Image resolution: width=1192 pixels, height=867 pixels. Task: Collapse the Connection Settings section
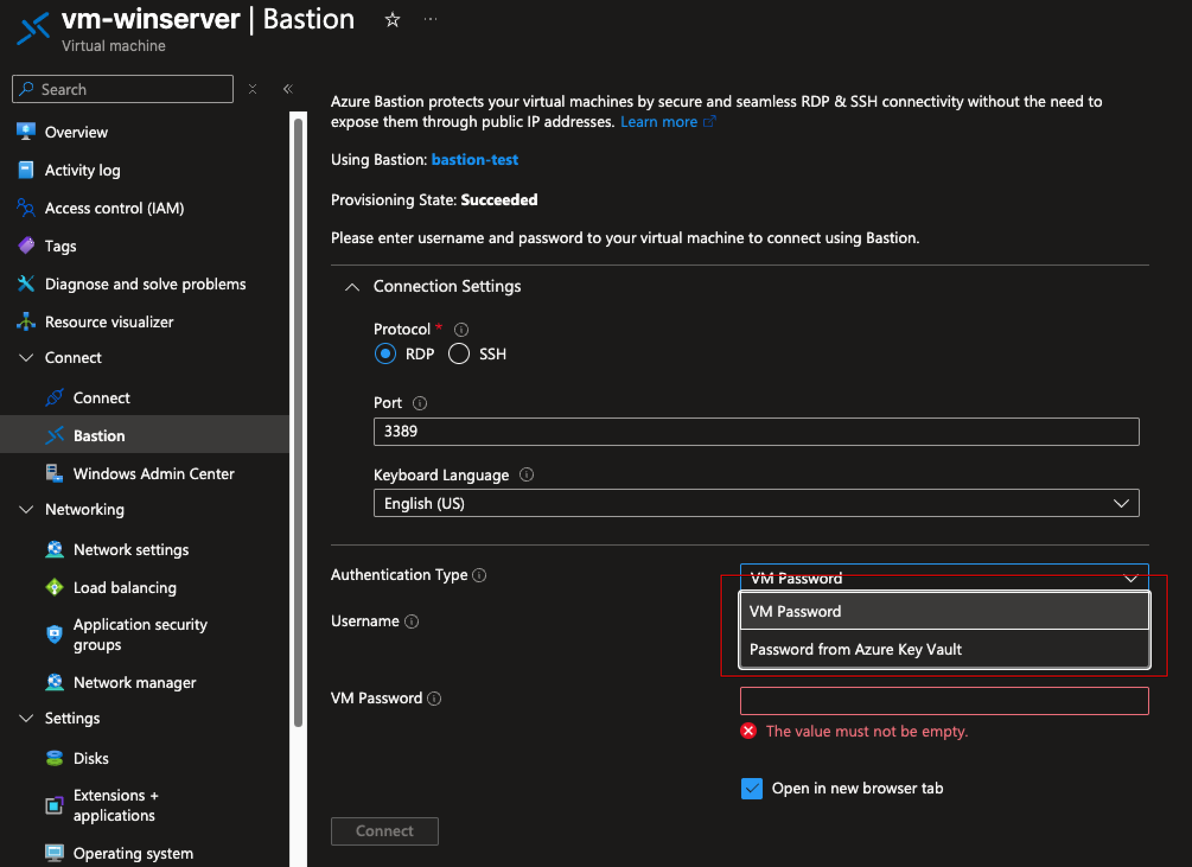[352, 287]
